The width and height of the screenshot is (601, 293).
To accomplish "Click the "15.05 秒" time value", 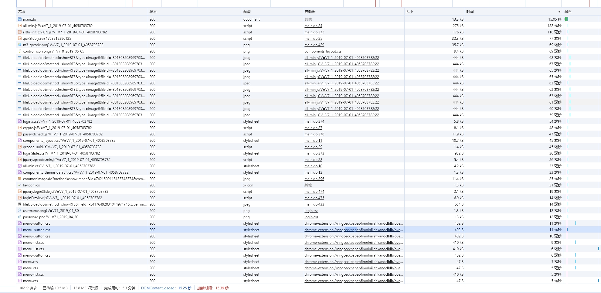I will [x=555, y=19].
